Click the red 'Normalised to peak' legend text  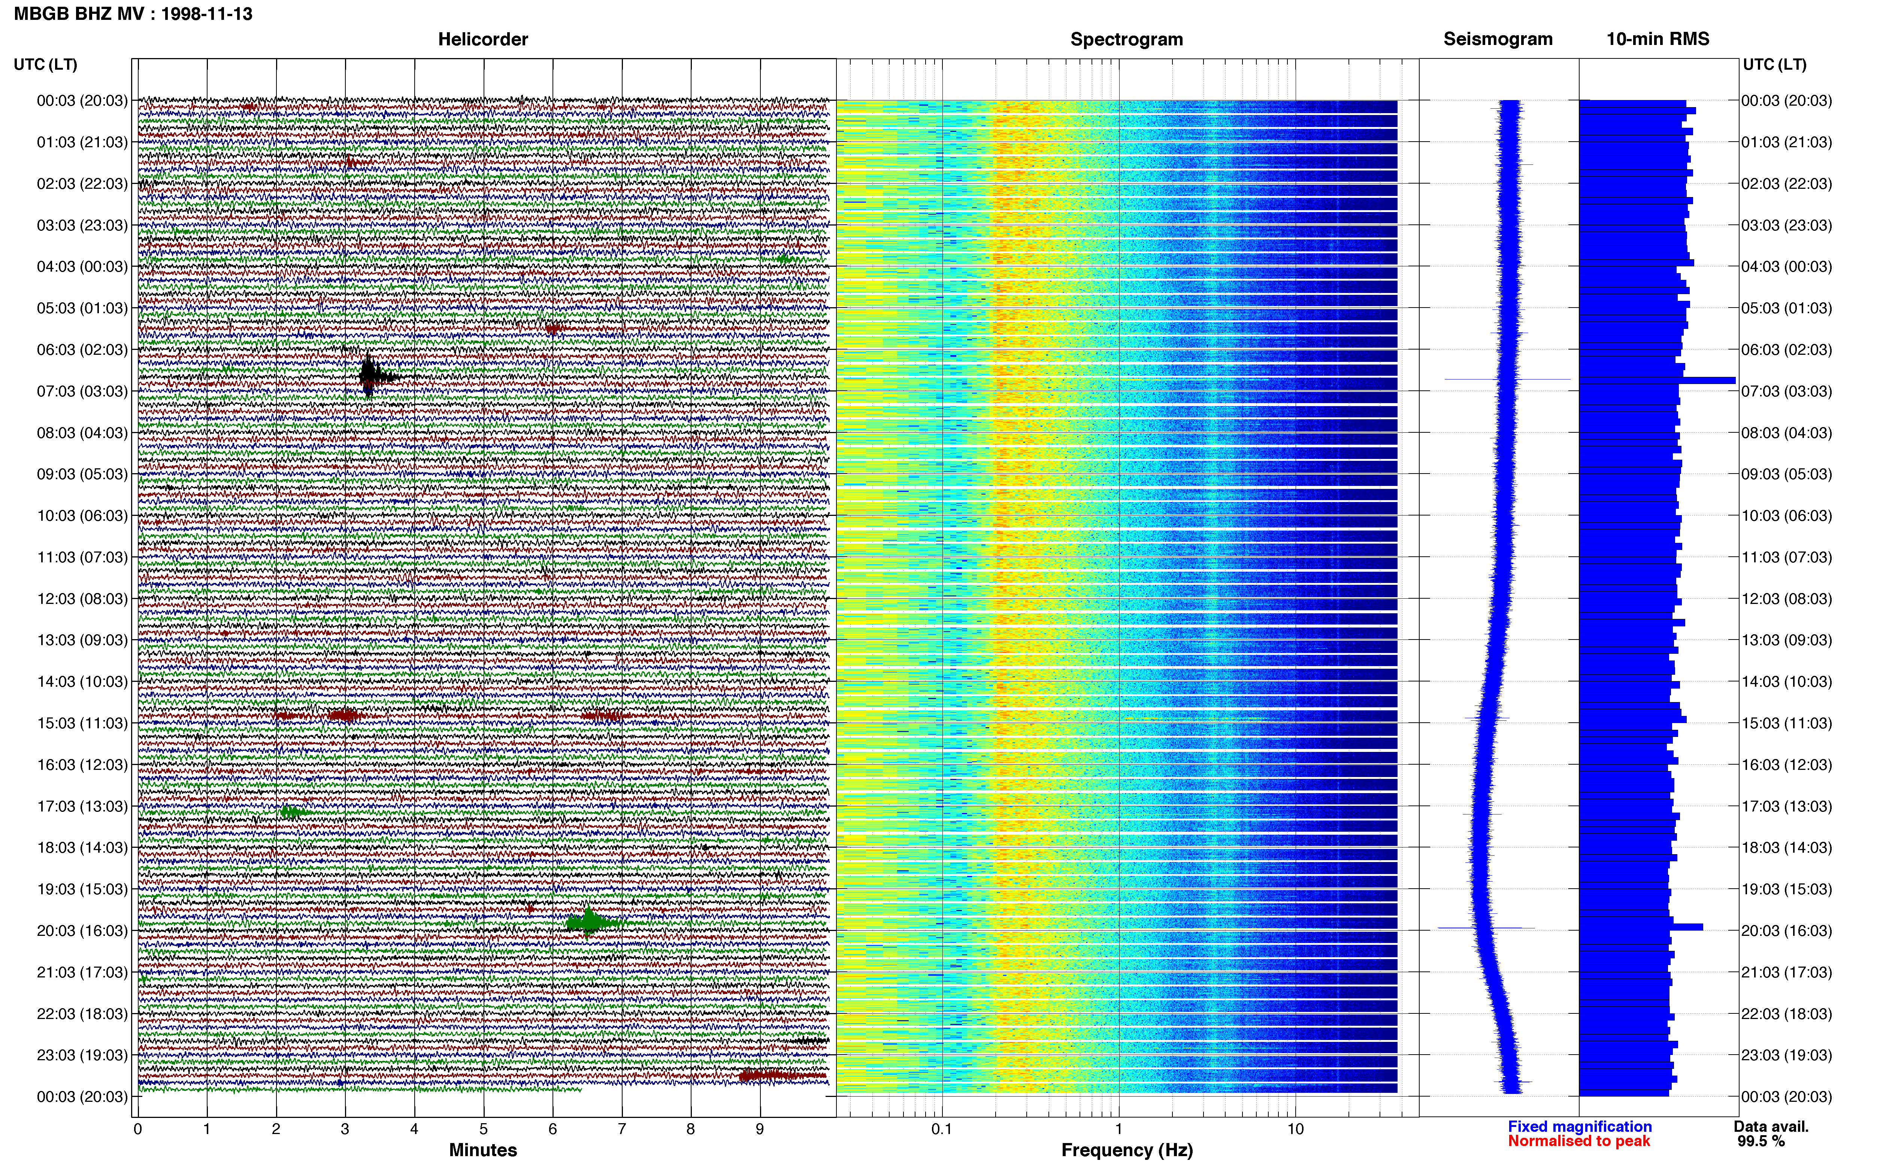coord(1578,1141)
